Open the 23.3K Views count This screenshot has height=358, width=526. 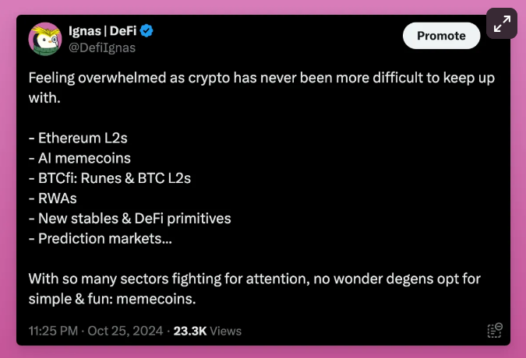189,331
